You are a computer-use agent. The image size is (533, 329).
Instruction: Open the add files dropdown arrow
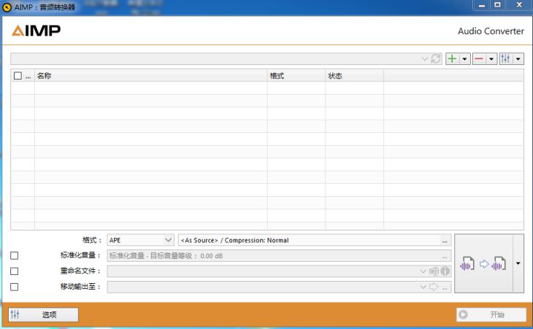[464, 59]
